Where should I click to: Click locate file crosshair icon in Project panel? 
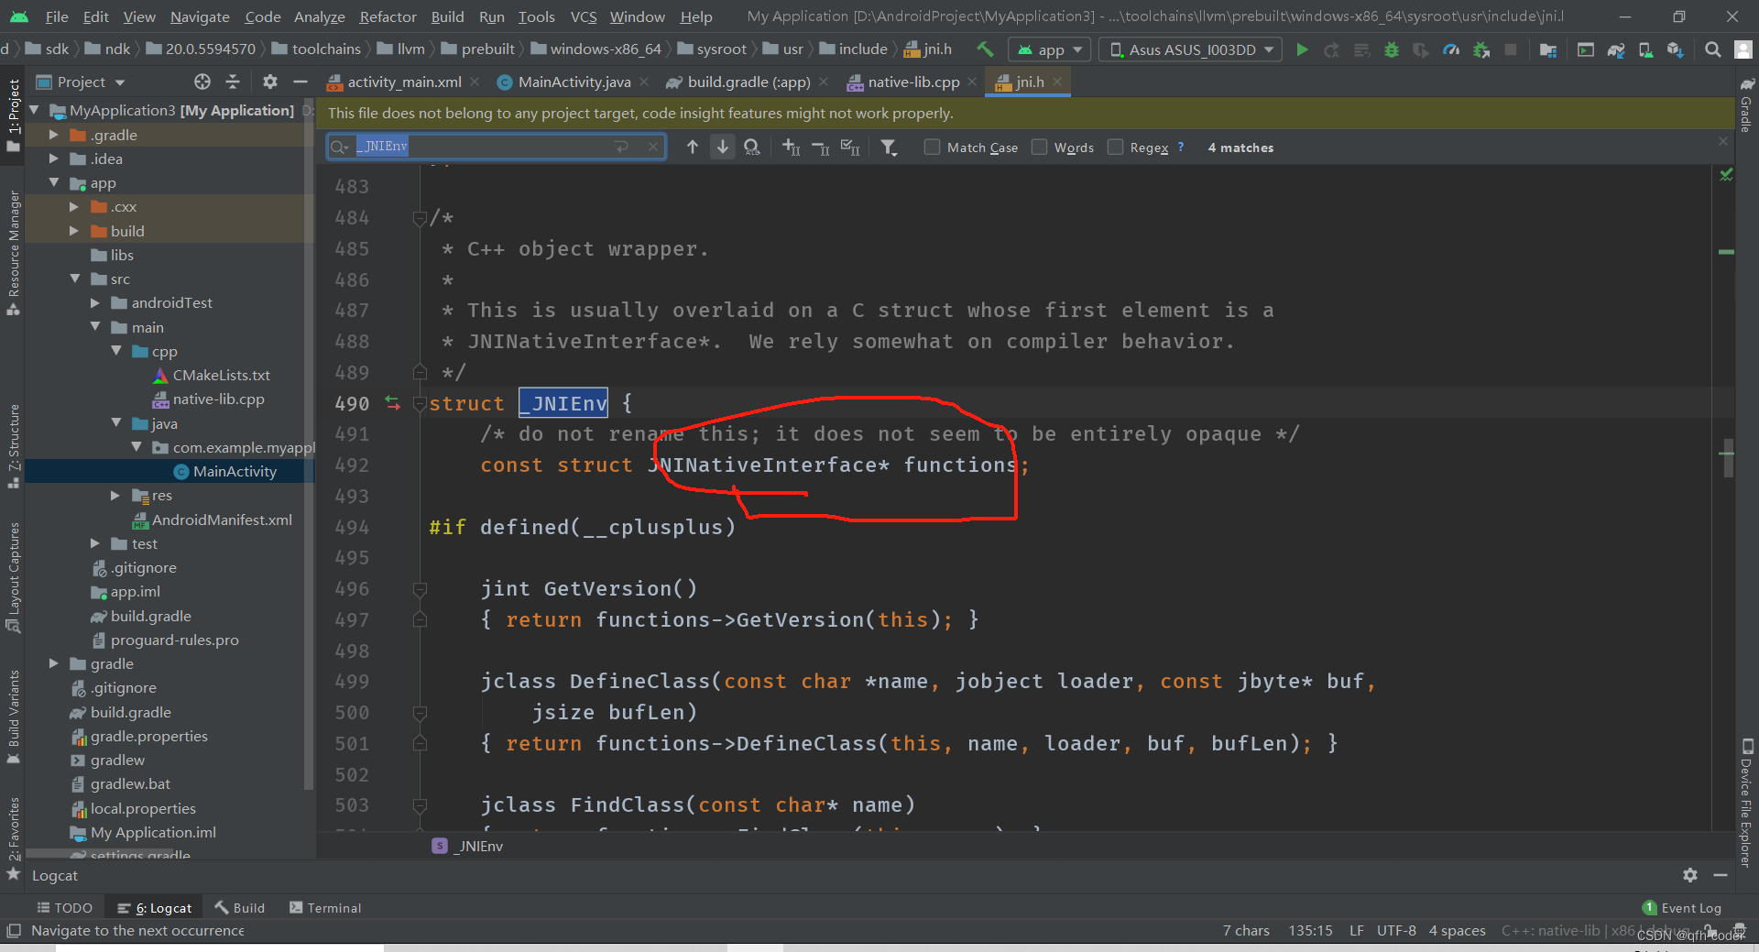202,82
